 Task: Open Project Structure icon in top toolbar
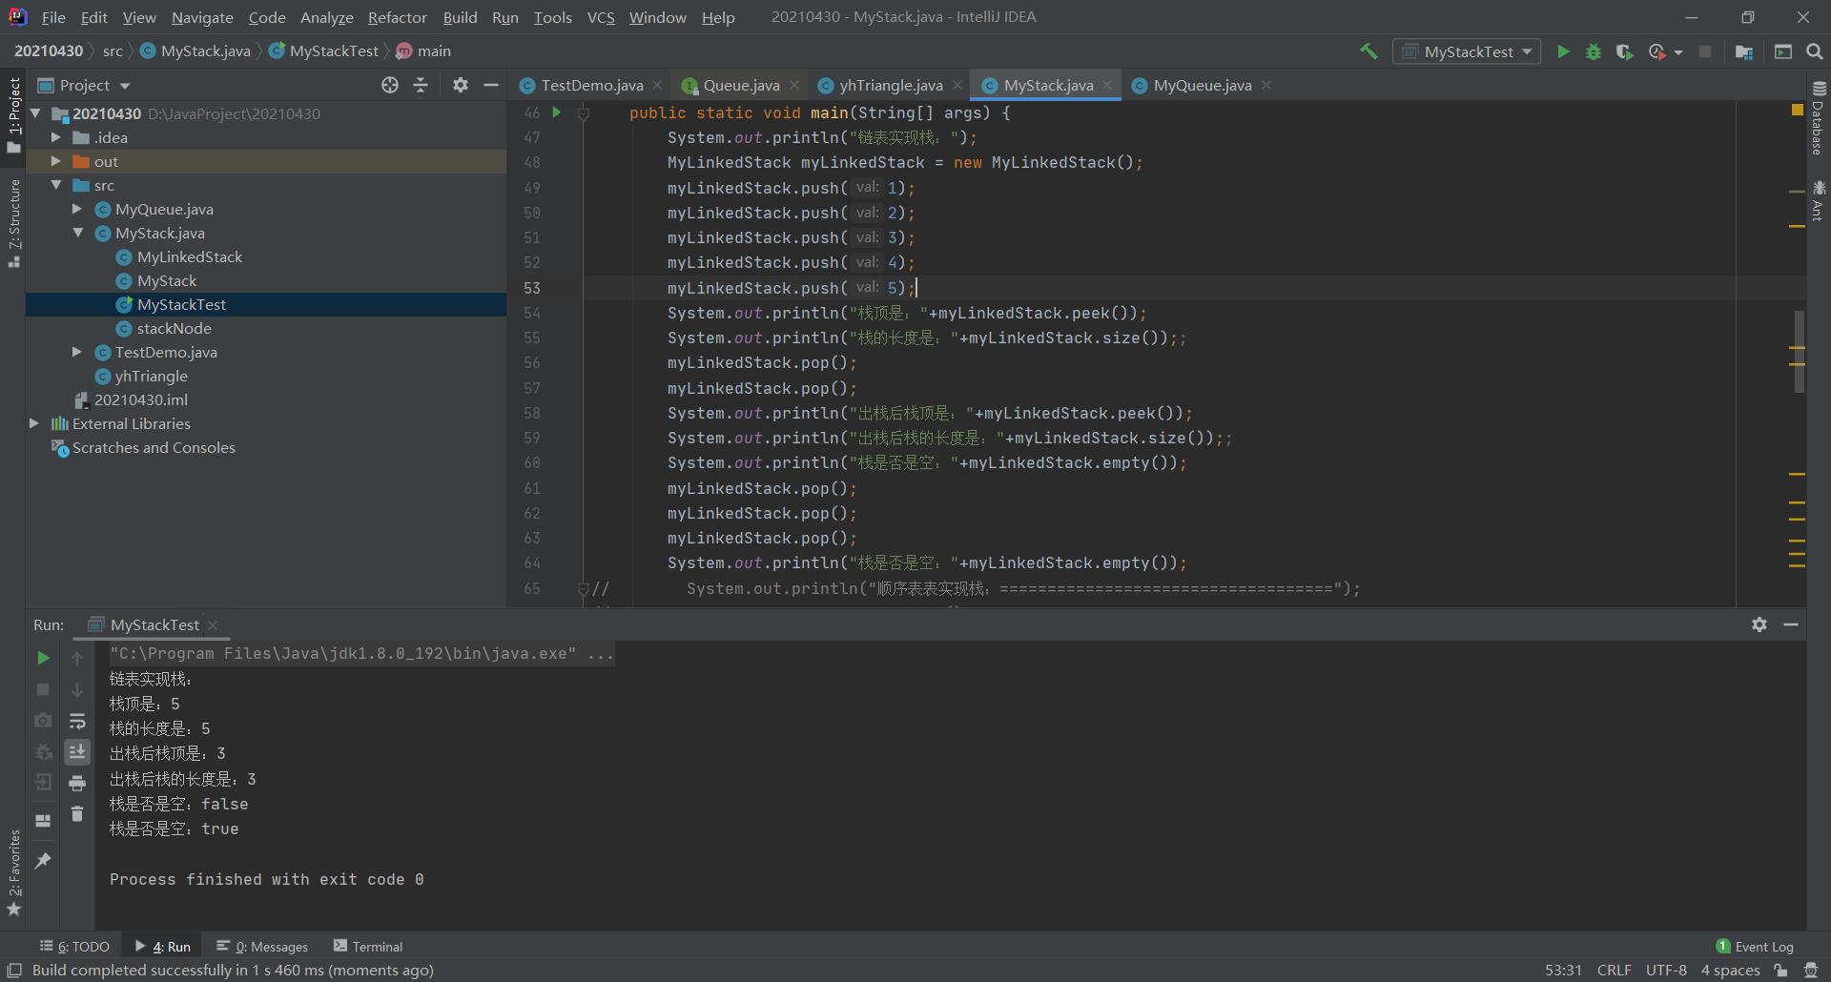coord(1744,51)
